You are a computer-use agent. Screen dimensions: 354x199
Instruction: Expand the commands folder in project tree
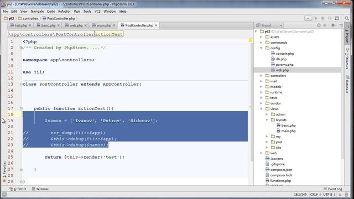tap(261, 43)
